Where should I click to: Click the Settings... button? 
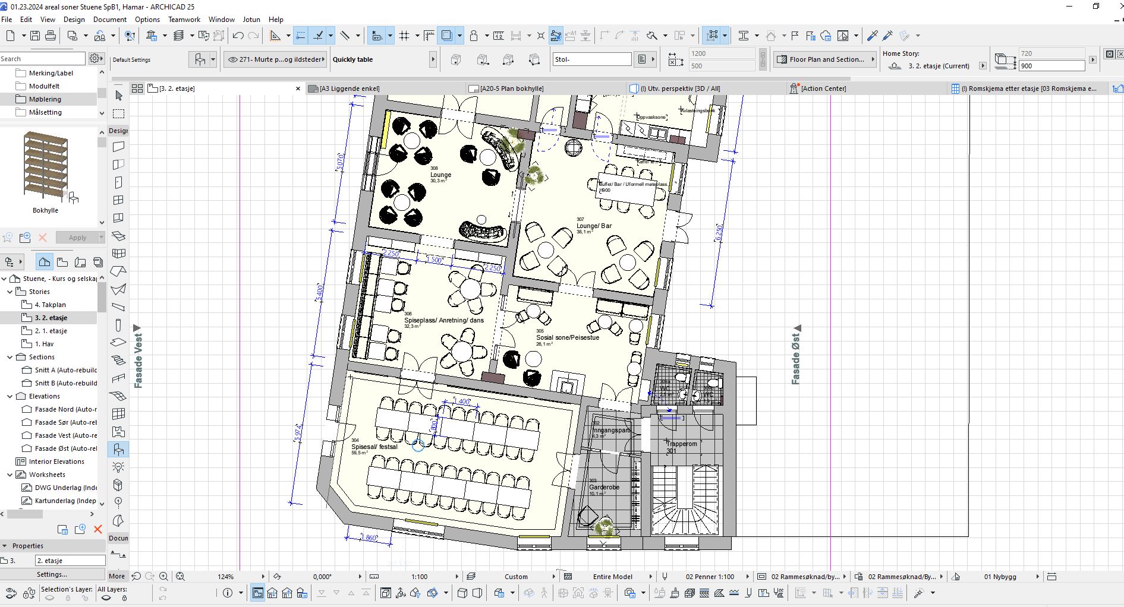click(x=52, y=574)
